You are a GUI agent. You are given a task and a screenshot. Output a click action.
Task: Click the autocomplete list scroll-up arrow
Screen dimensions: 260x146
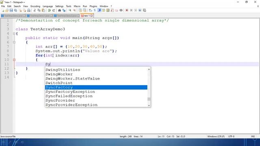149,69
